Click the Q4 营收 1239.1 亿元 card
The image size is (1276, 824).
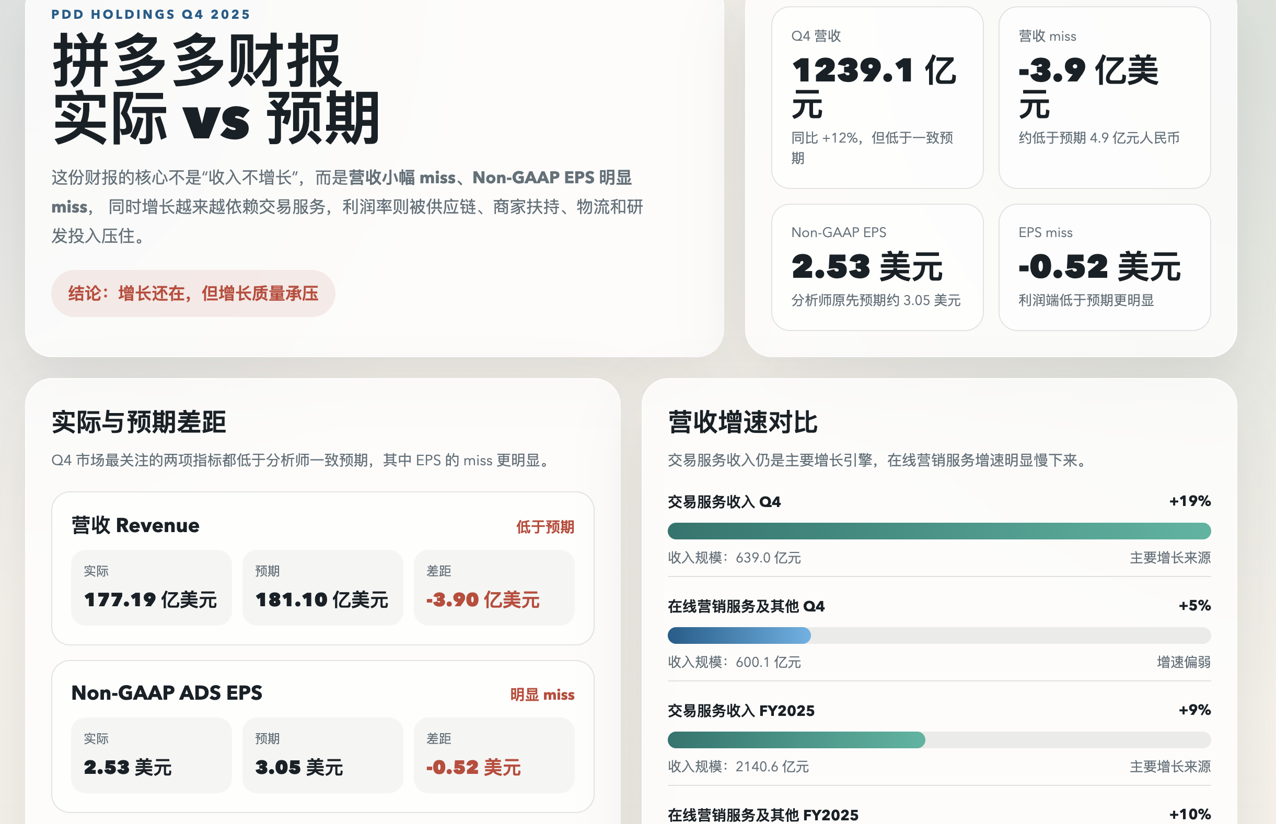click(877, 97)
